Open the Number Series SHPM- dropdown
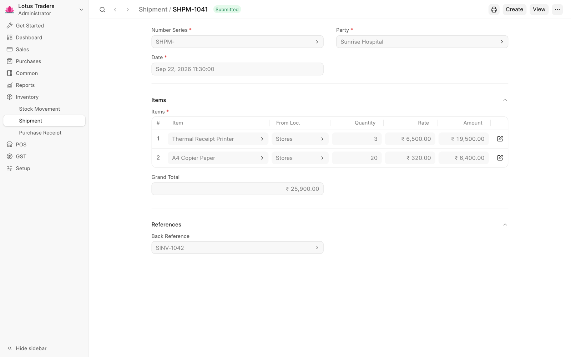Screen dimensions: 571x357 237,42
